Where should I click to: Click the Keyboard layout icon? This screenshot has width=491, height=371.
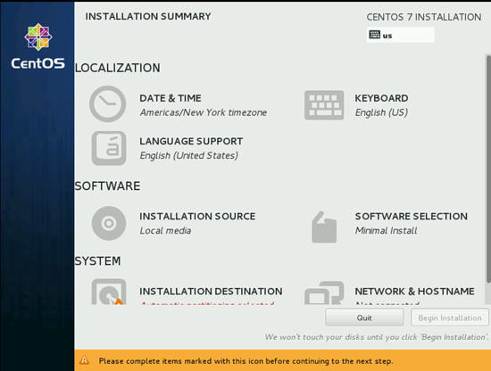[x=324, y=105]
